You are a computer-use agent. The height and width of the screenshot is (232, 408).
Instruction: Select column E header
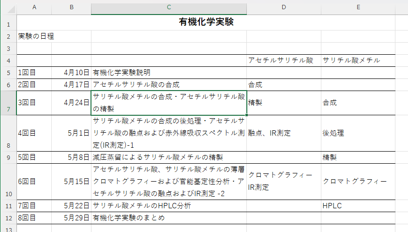pos(358,7)
